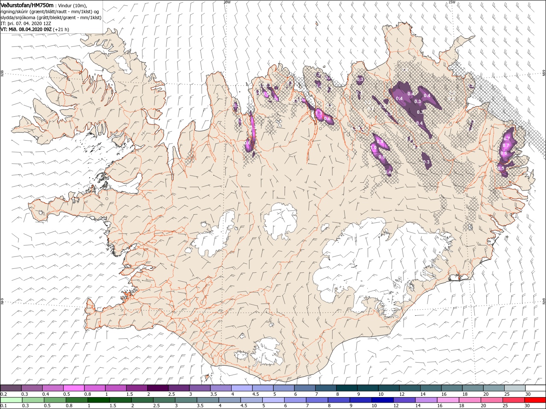Click the 'slydda/snjókoma' legend description line
Image resolution: width=546 pixels, height=409 pixels.
pyautogui.click(x=51, y=17)
